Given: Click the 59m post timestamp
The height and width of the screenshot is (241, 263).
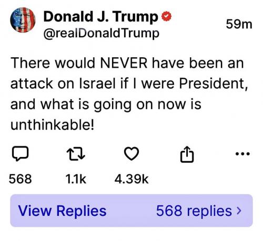Looking at the screenshot, I should pyautogui.click(x=239, y=24).
